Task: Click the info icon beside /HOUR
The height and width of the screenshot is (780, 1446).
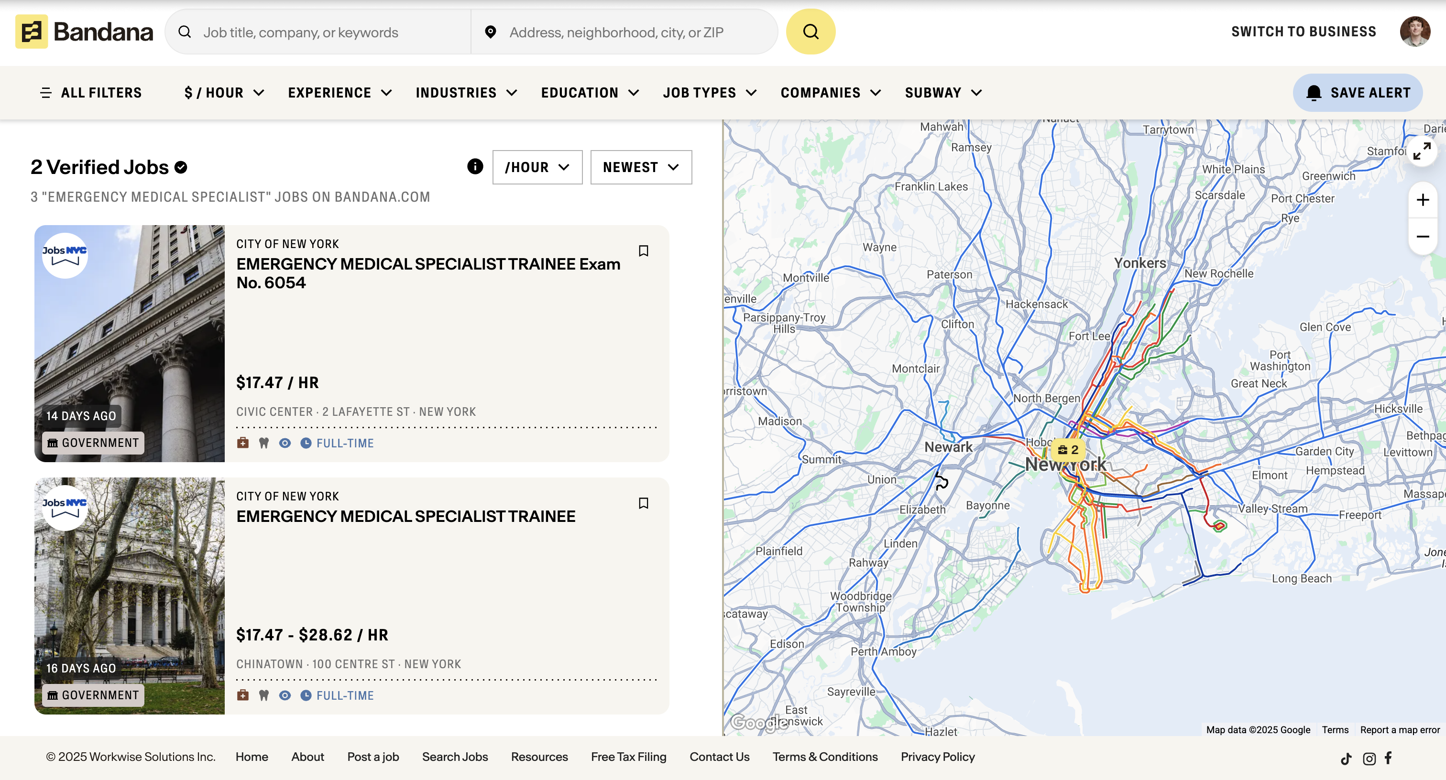Action: pyautogui.click(x=475, y=167)
